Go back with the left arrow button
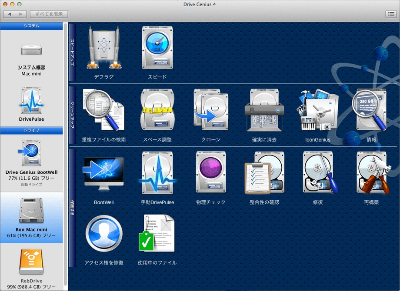This screenshot has height=291, width=400. 10,14
